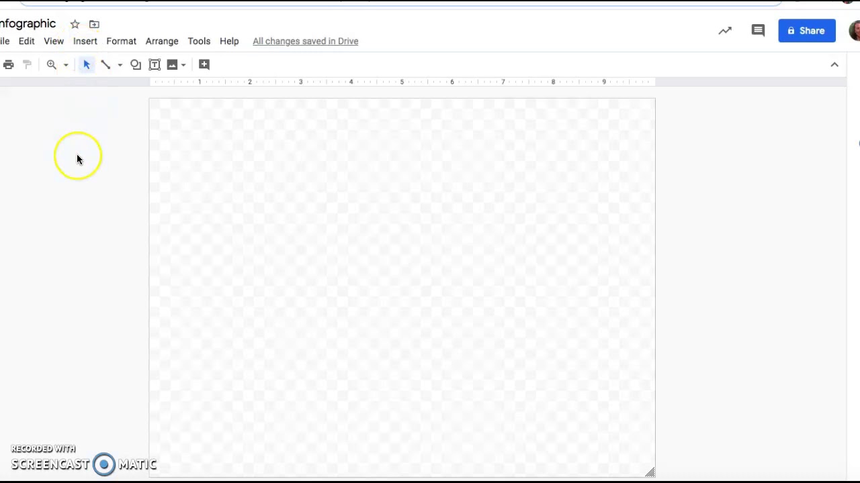Open the Arrange menu
The image size is (860, 483).
[x=162, y=41]
